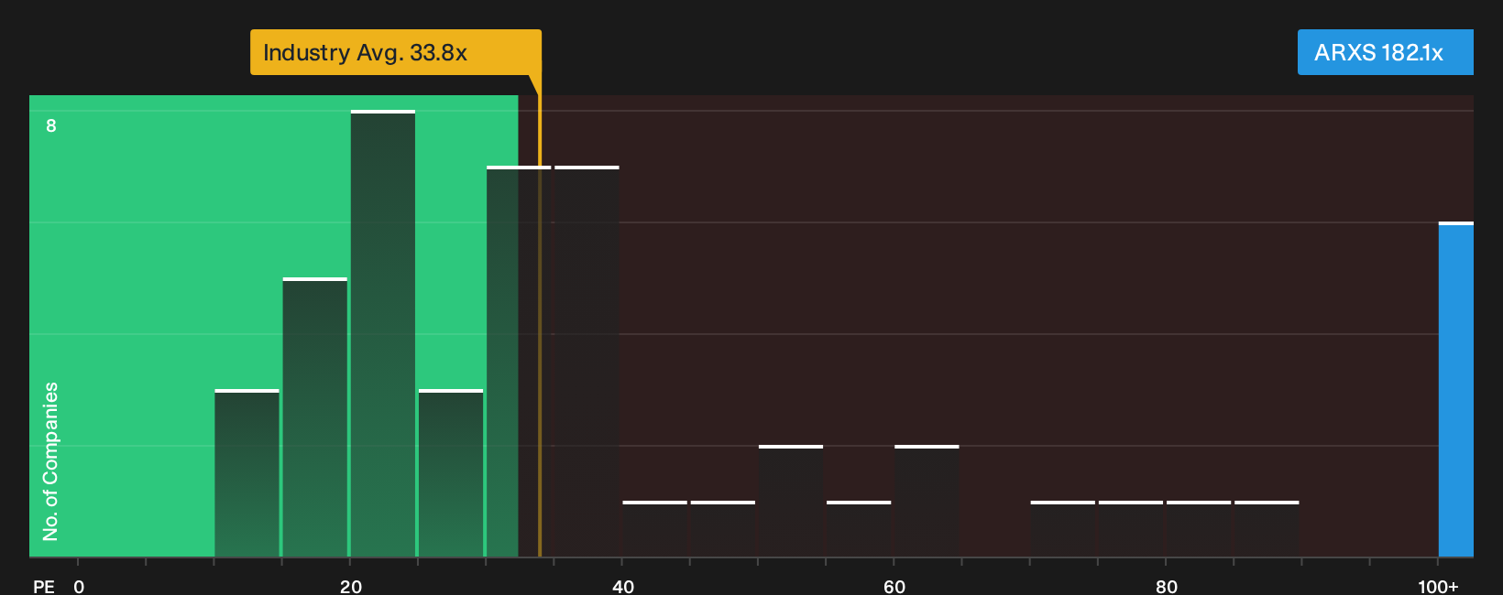Screen dimensions: 1503x595
Task: Click the histogram bar at PE 50-55
Action: 791,501
